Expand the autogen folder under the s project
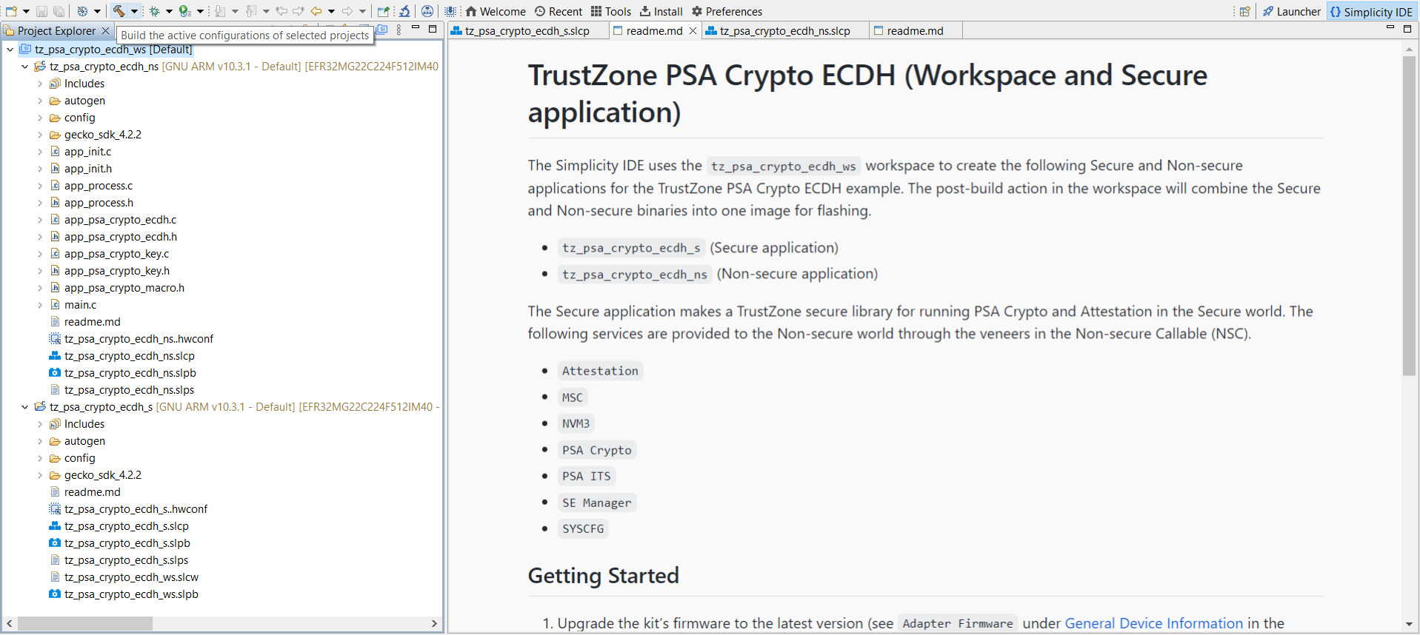Viewport: 1420px width, 635px height. [x=40, y=441]
